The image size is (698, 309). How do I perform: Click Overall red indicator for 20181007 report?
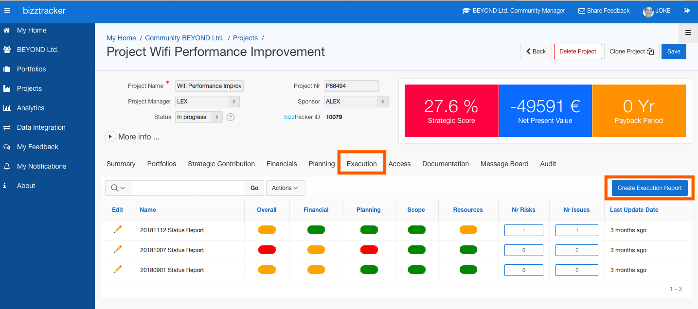(x=267, y=250)
